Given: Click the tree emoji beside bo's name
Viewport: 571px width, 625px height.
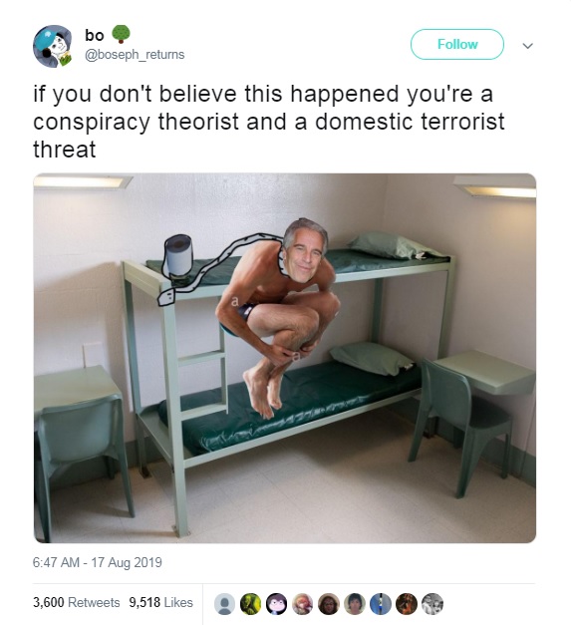Looking at the screenshot, I should (121, 34).
